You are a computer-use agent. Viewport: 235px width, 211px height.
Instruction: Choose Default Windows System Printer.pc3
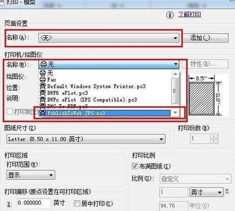[105, 86]
